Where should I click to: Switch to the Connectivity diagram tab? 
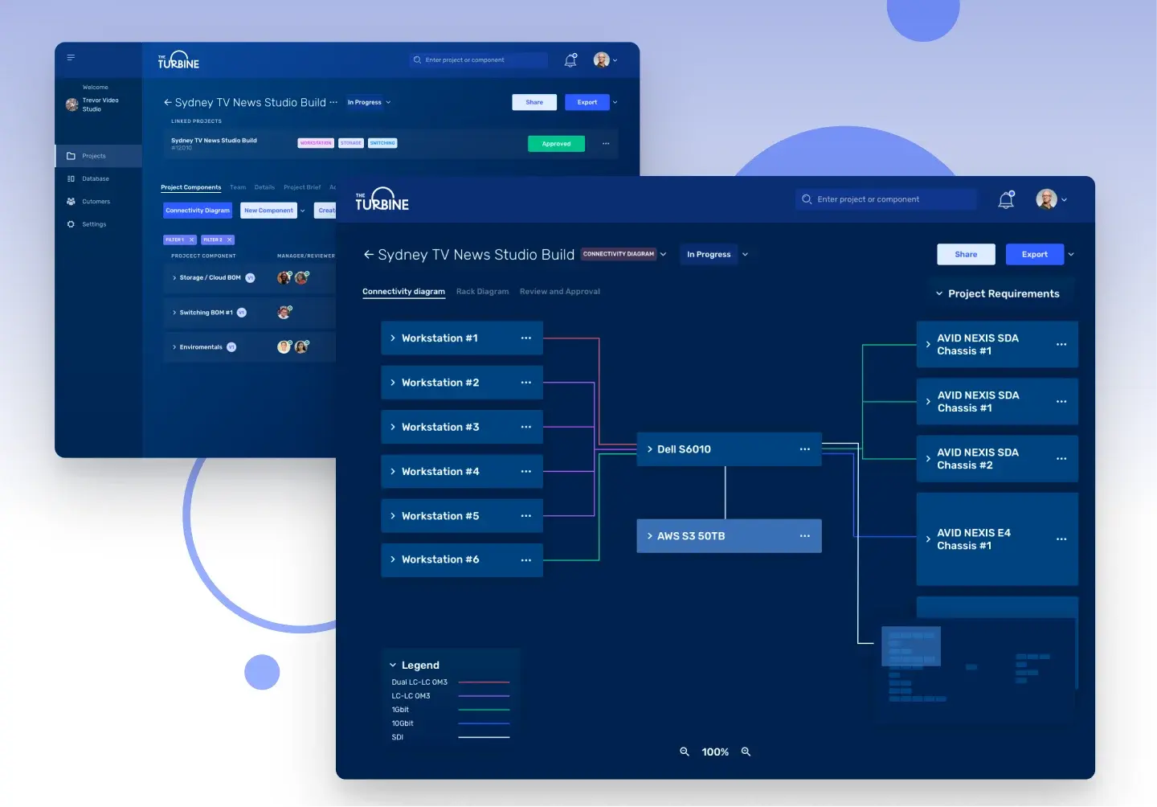click(403, 292)
